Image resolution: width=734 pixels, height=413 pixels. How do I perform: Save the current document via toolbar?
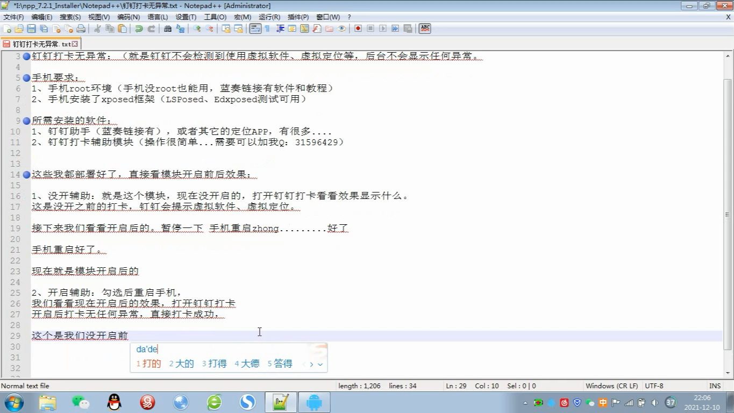[x=31, y=29]
